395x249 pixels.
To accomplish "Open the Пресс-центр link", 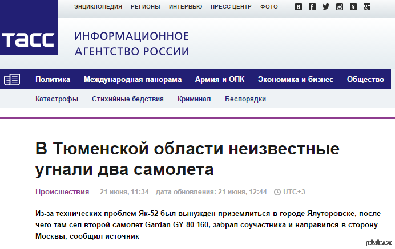I will (231, 7).
